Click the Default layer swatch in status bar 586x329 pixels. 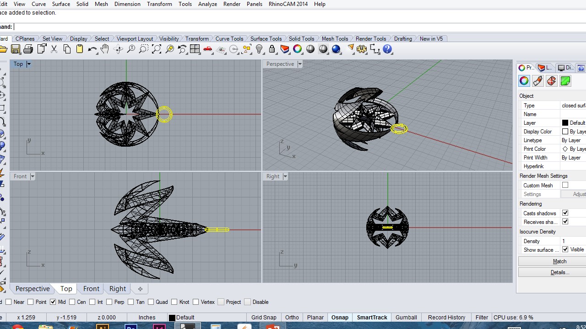point(172,318)
